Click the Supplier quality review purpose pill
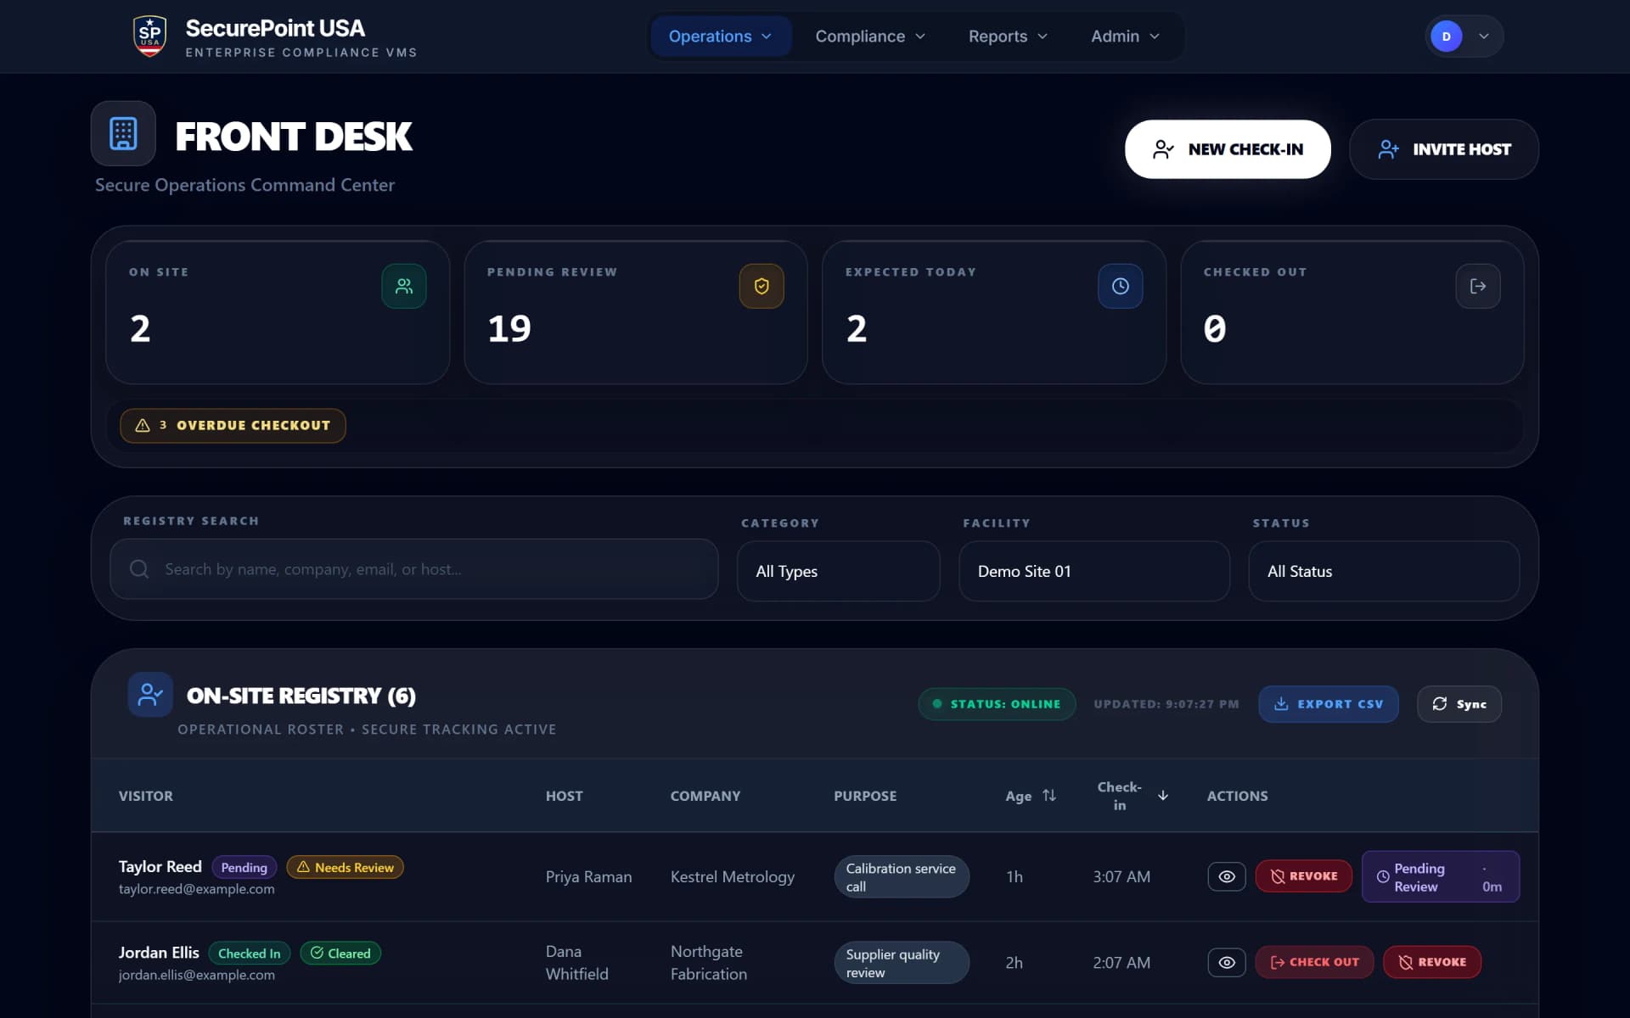1630x1018 pixels. tap(902, 962)
